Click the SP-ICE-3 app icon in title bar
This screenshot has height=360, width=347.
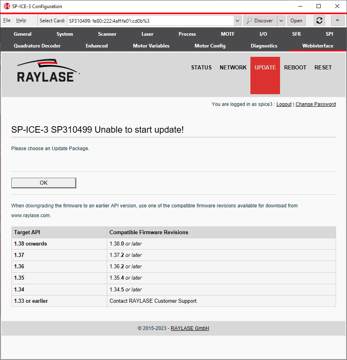point(7,6)
